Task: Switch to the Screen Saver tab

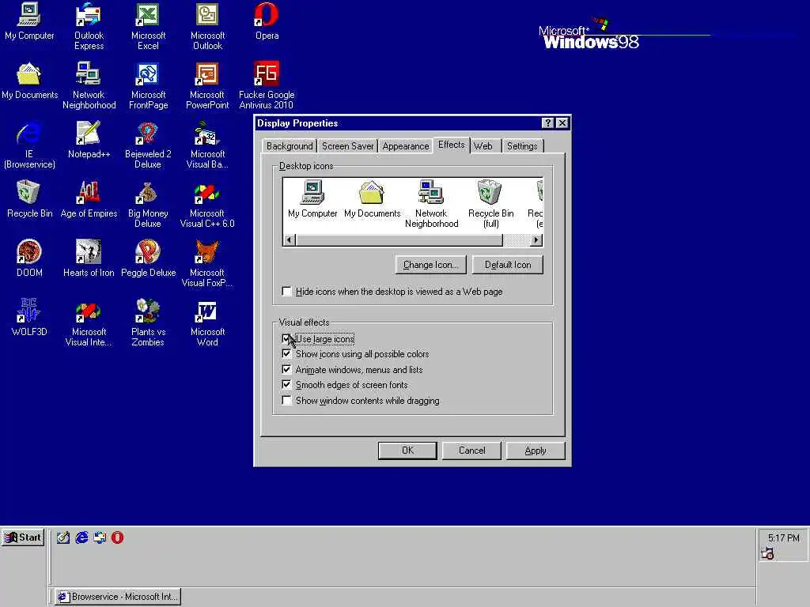Action: (348, 146)
